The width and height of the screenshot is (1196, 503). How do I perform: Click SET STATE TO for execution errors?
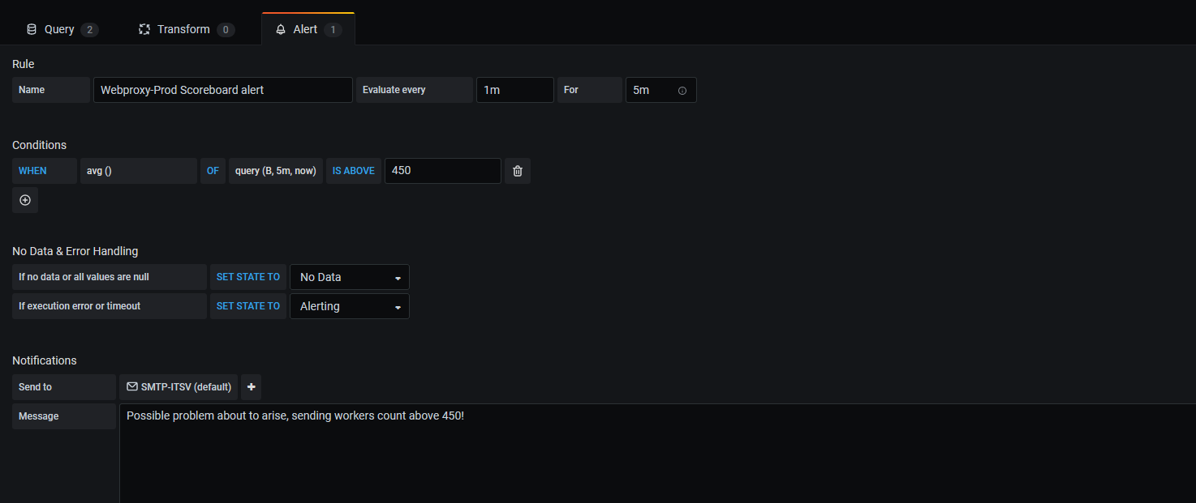[x=248, y=306]
